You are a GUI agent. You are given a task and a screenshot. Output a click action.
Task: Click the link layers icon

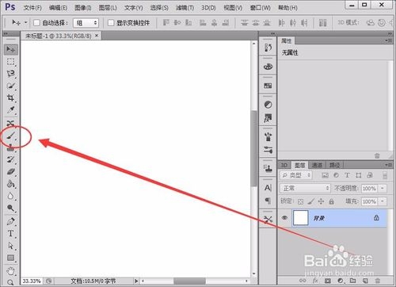coord(303,281)
